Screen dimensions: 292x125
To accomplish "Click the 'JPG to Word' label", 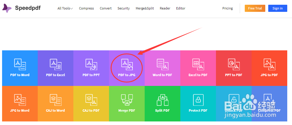I will click(20, 110).
